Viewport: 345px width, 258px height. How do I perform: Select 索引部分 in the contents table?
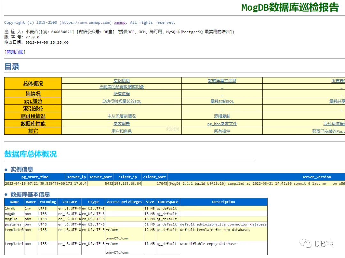33,109
